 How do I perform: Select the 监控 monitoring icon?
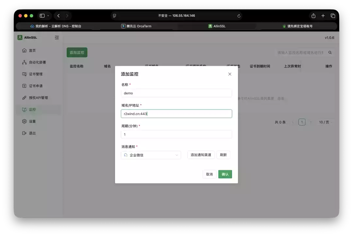point(25,109)
